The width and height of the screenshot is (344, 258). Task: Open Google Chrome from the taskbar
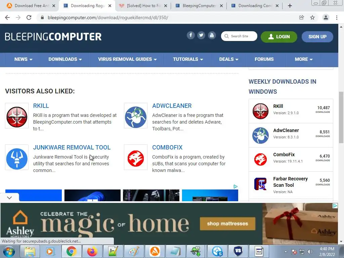[x=72, y=251]
